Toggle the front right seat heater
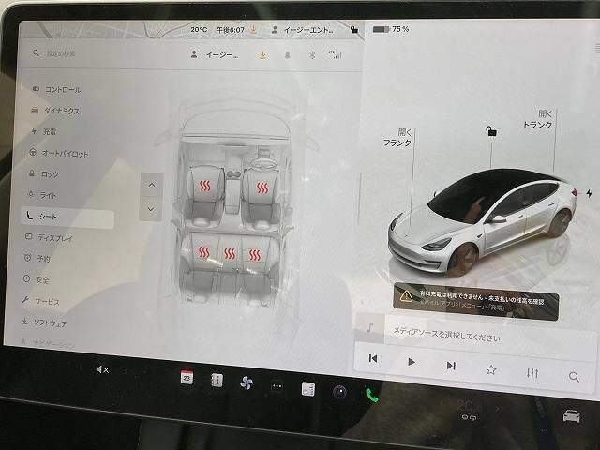Image resolution: width=600 pixels, height=450 pixels. 264,186
